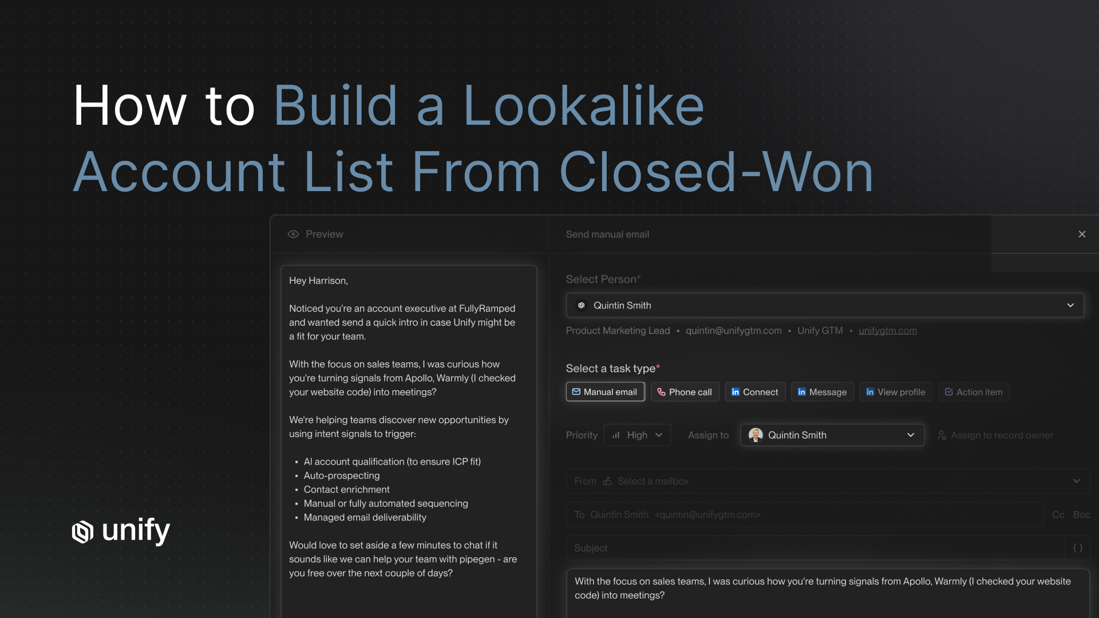Click the quintin@unifygtm.com email text
Image resolution: width=1099 pixels, height=618 pixels.
point(734,331)
